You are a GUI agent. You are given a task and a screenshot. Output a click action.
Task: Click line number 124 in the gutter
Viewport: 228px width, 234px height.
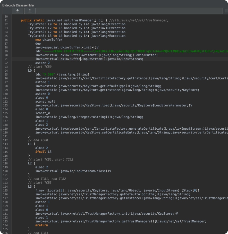6,187
